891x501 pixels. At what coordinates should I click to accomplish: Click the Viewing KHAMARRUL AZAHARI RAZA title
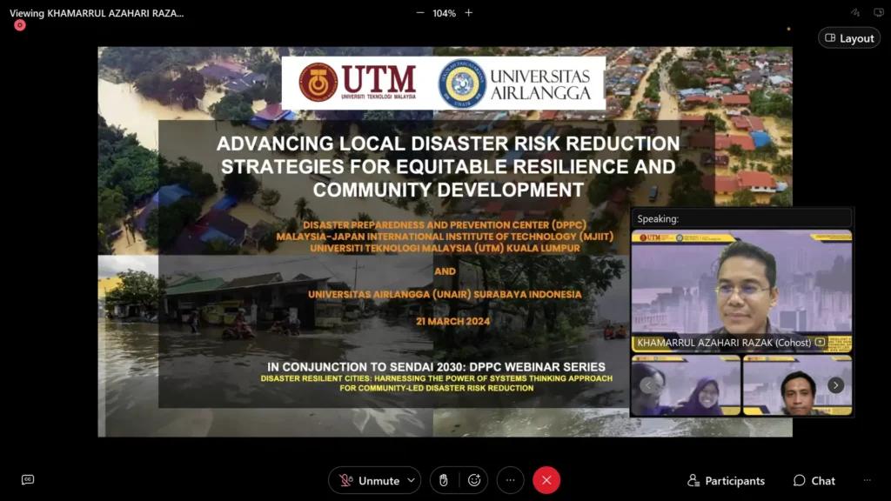(97, 13)
